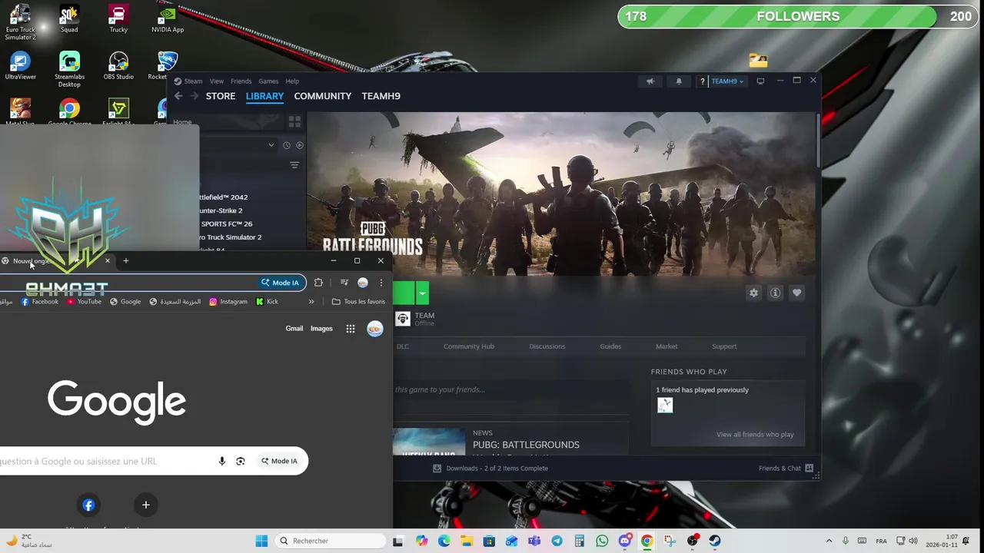Viewport: 984px width, 553px height.
Task: Open Help menu in Steam
Action: coord(292,81)
